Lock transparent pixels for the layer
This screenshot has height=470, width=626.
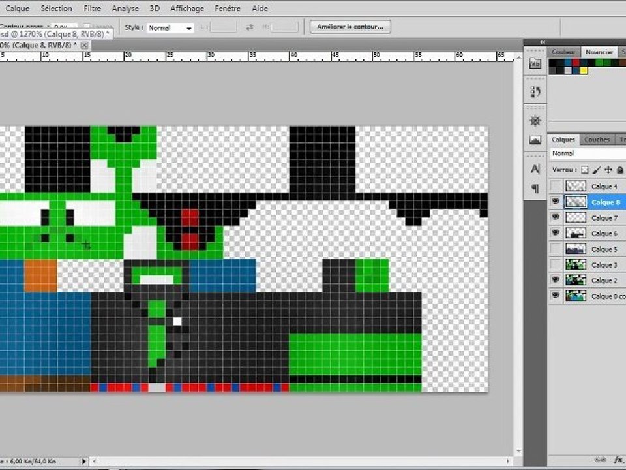(x=585, y=170)
